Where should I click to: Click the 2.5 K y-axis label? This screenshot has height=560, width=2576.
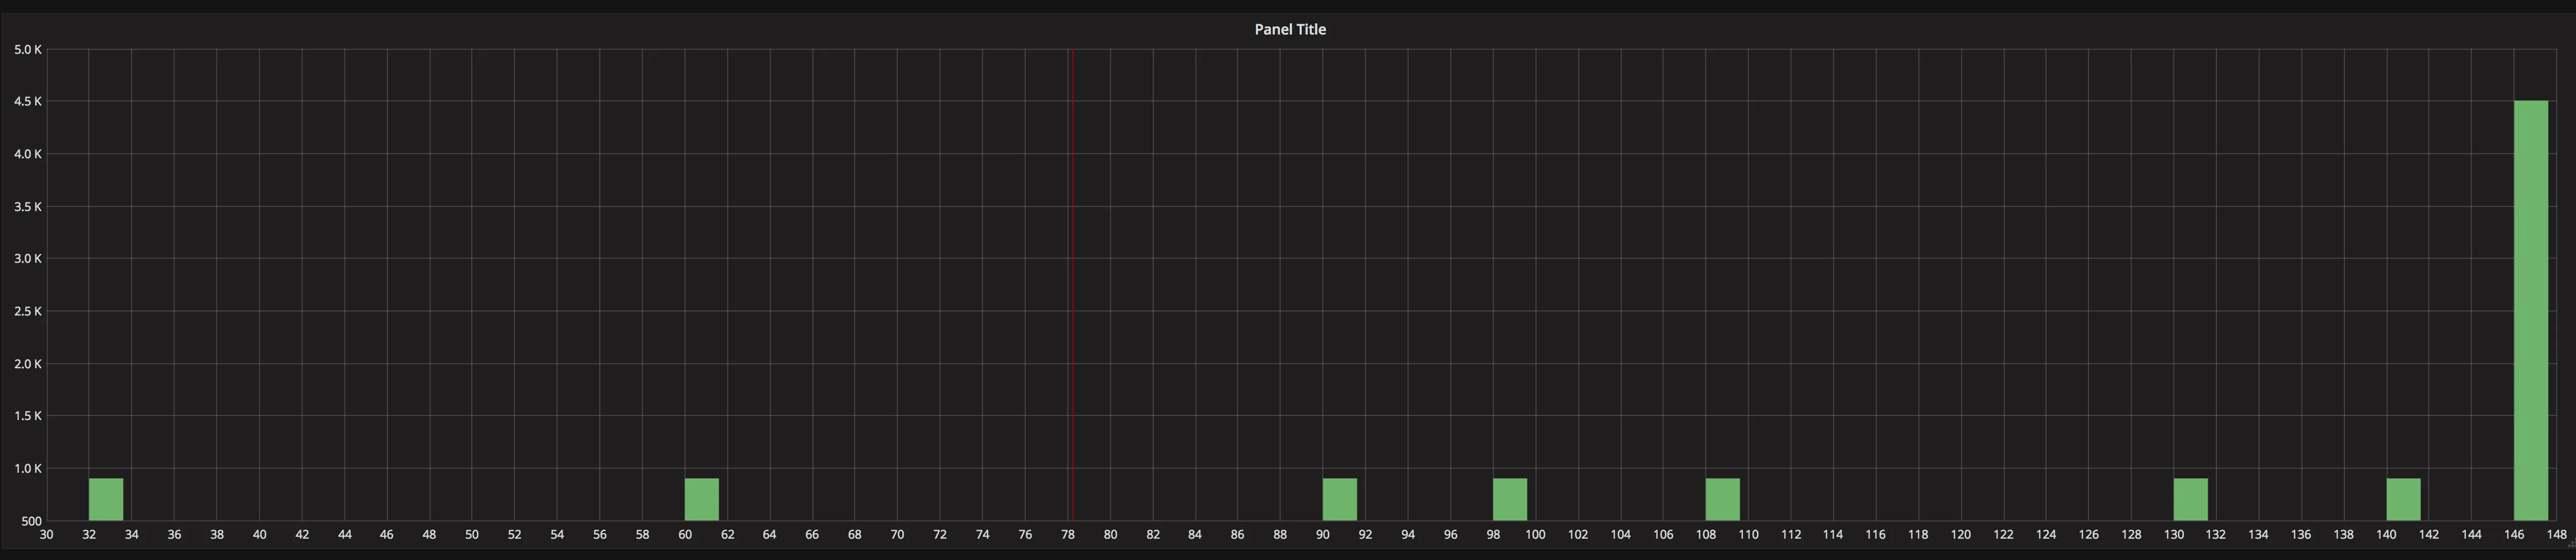pos(28,311)
